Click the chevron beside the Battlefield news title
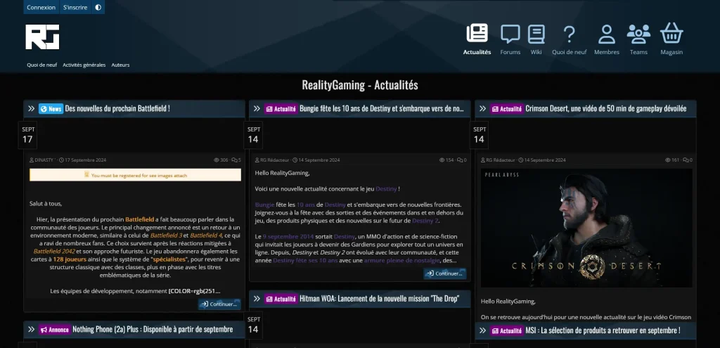 (31, 109)
